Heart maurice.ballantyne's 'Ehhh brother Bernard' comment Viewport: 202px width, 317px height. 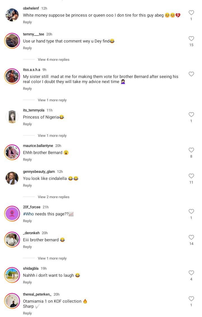(191, 150)
